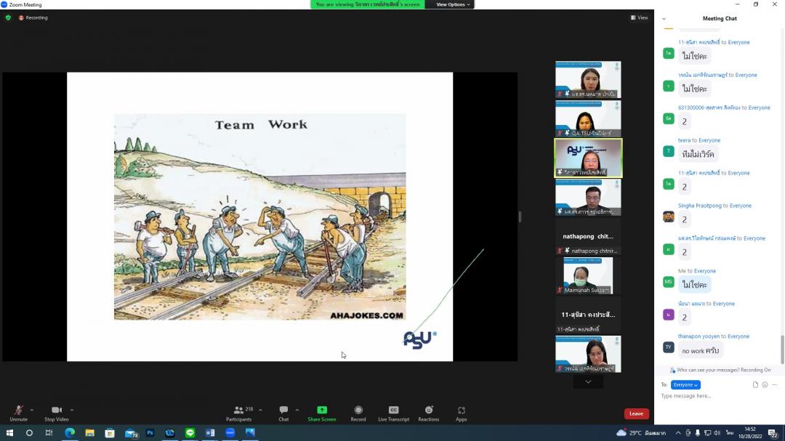The height and width of the screenshot is (441, 785).
Task: Open the Zoom Apps icon
Action: 462,410
